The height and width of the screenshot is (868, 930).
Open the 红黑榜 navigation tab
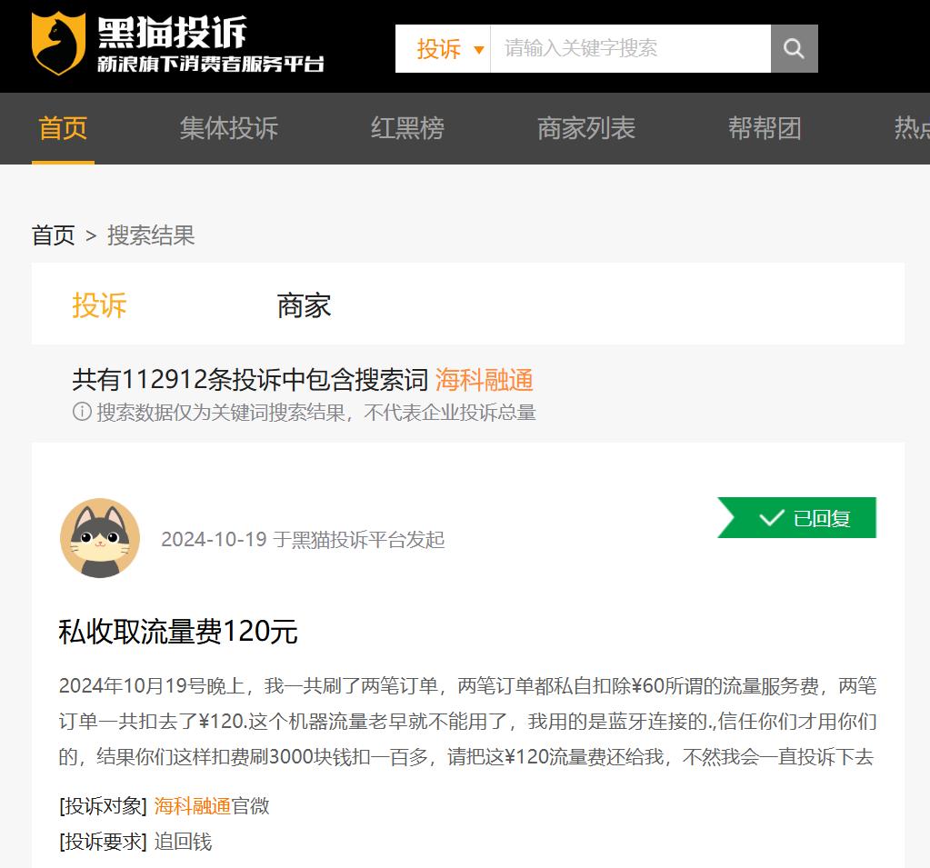[407, 128]
